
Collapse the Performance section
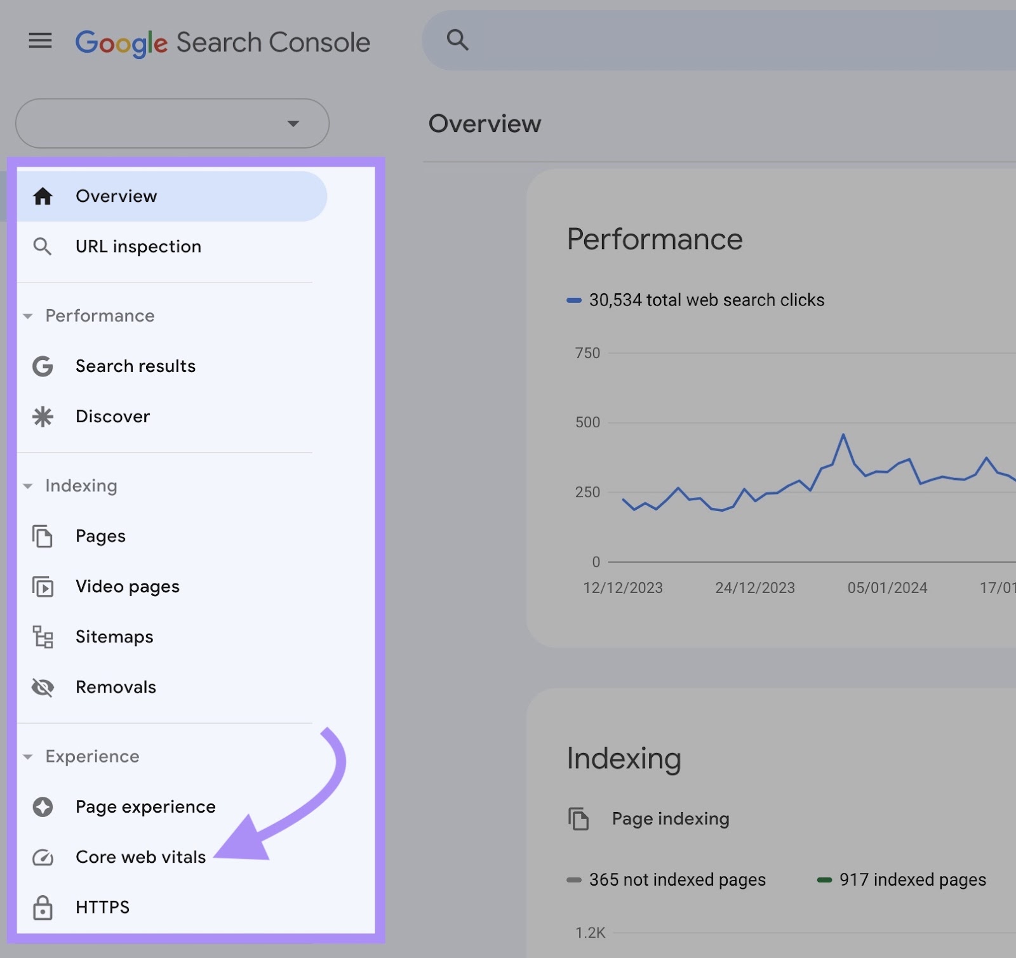(x=28, y=316)
